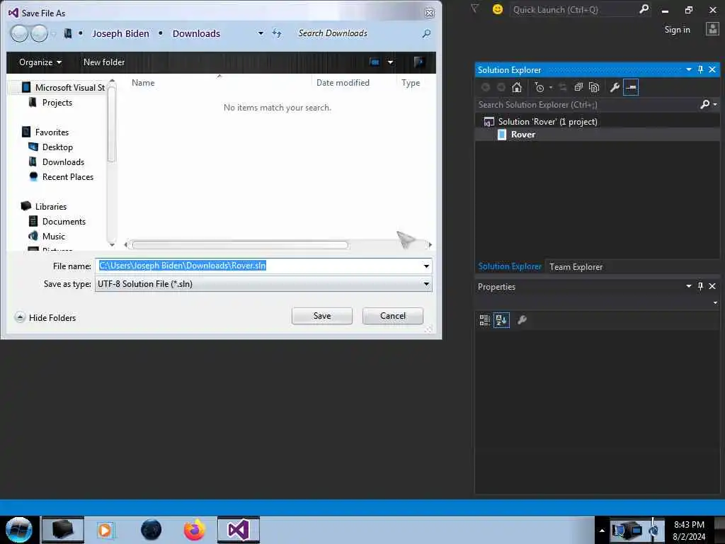The width and height of the screenshot is (725, 544).
Task: Select Solution 'Rover' node in Solution Explorer
Action: pos(547,122)
